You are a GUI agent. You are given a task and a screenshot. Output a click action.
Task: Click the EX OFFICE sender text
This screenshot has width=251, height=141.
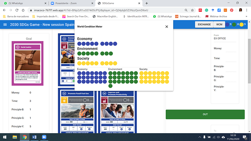pos(220,39)
